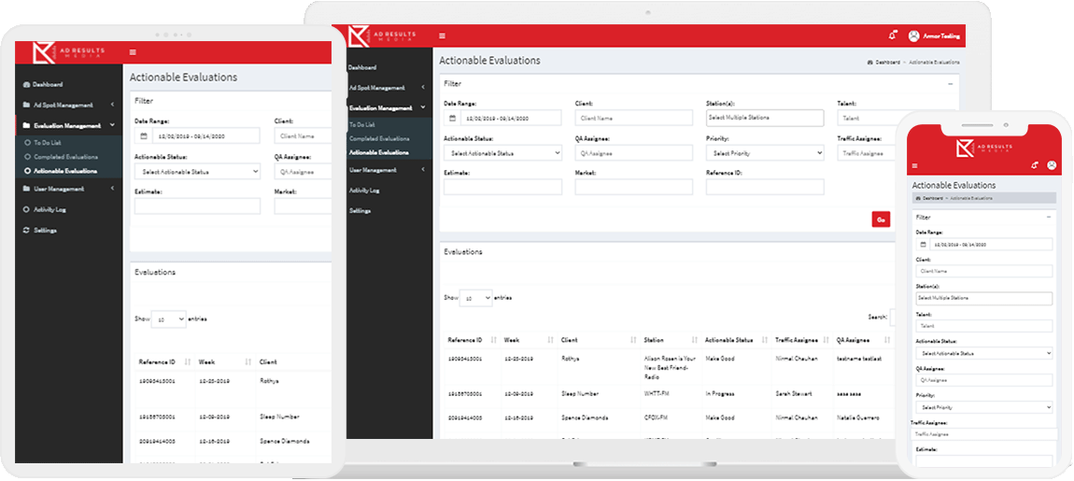The image size is (1074, 481).
Task: Click the Settings refresh icon in tablet sidebar
Action: click(26, 230)
